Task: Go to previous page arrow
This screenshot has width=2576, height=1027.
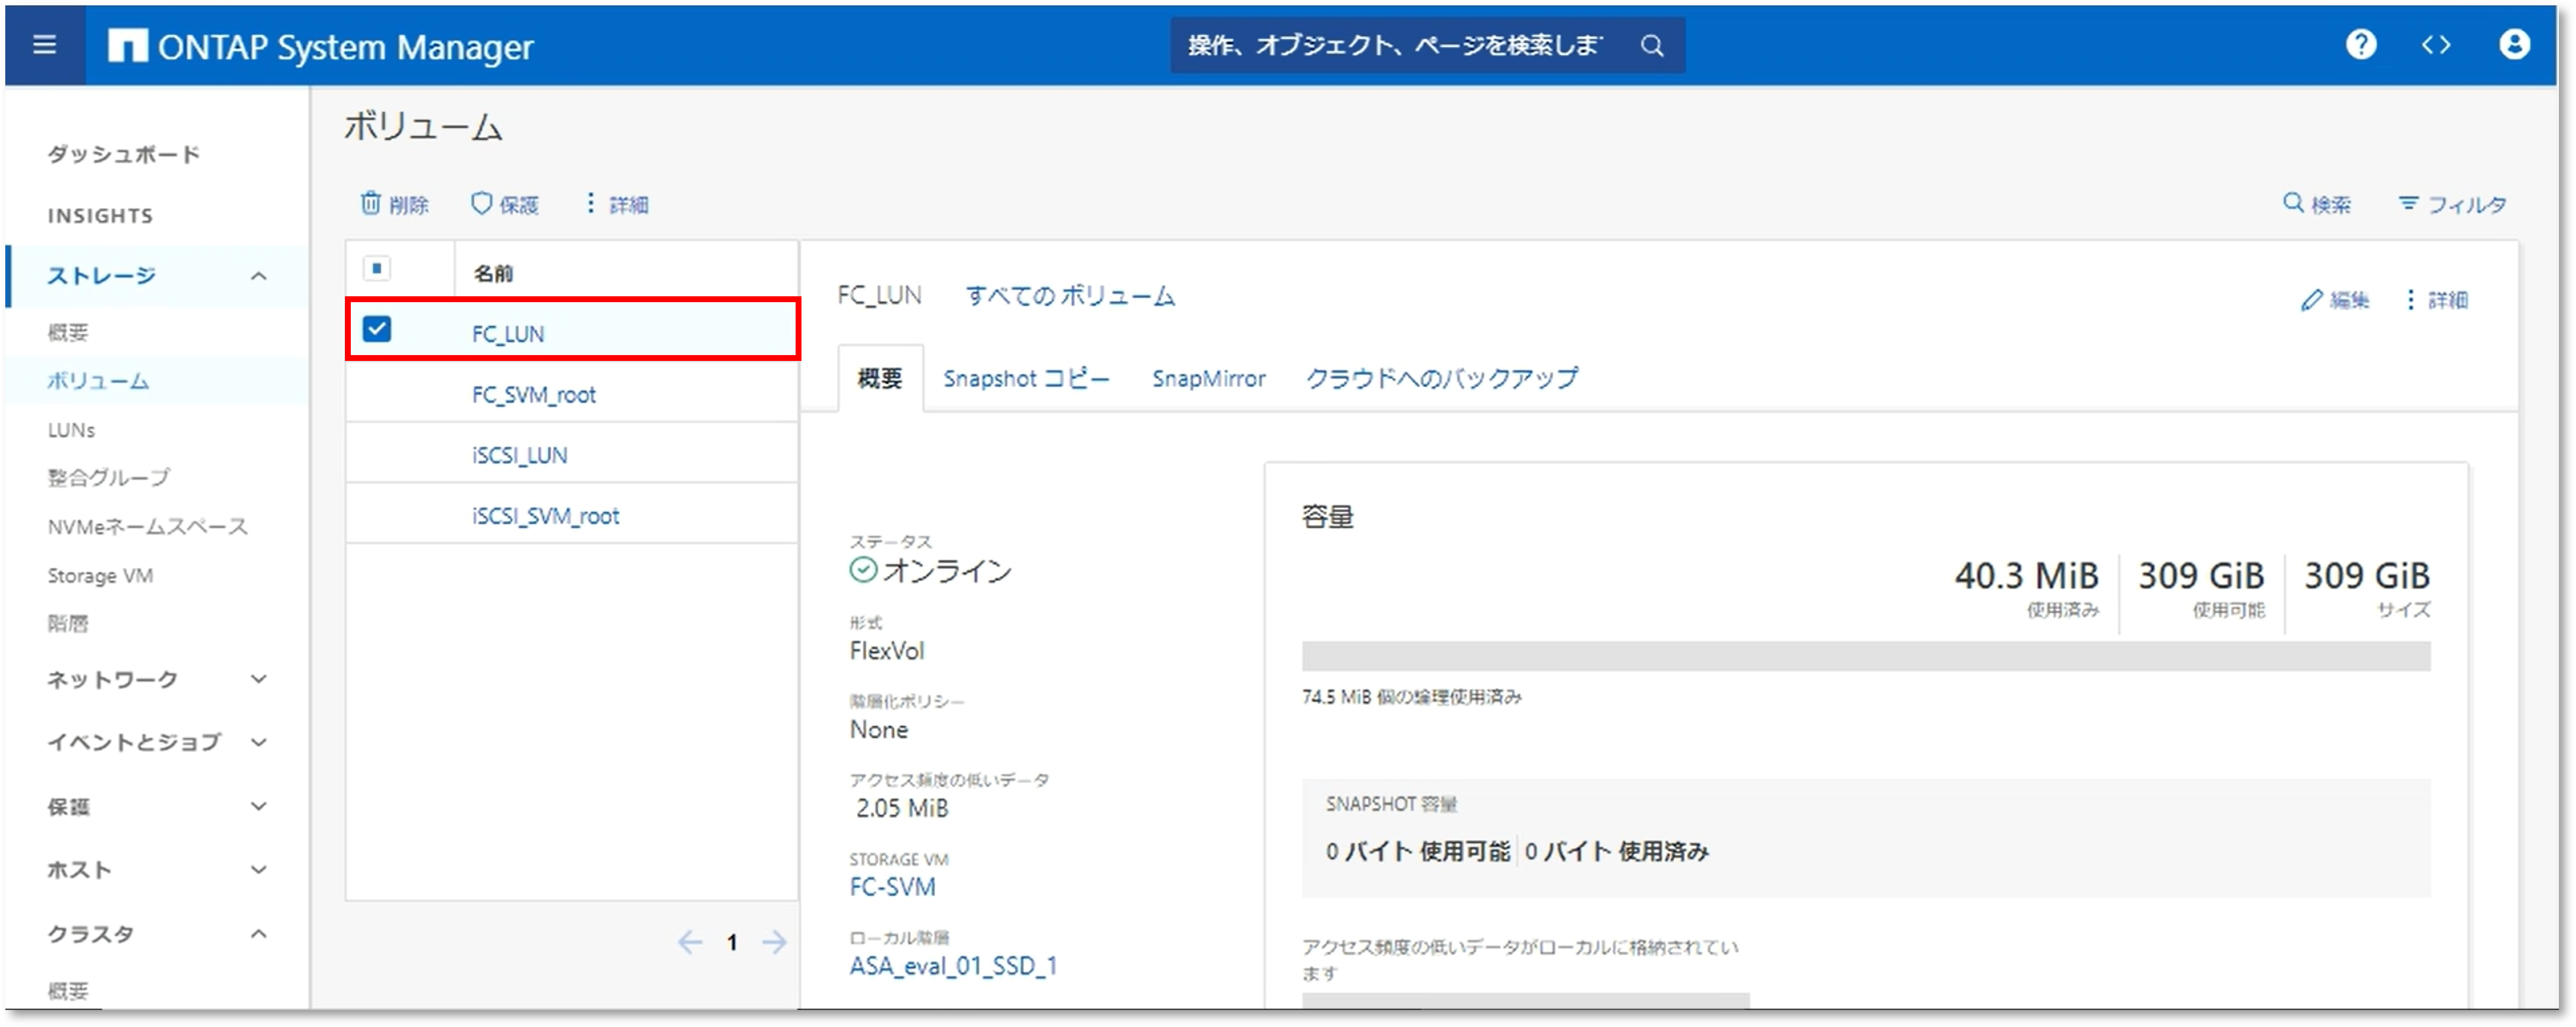Action: tap(689, 942)
